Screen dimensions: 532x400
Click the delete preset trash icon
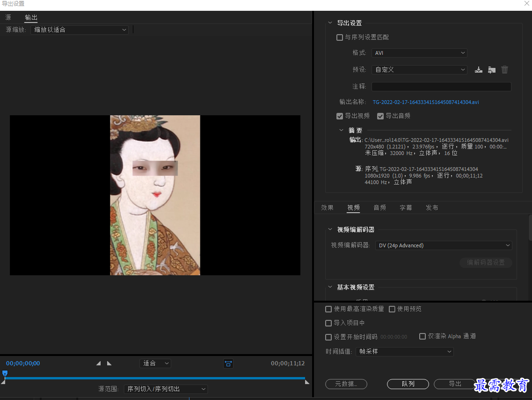505,70
